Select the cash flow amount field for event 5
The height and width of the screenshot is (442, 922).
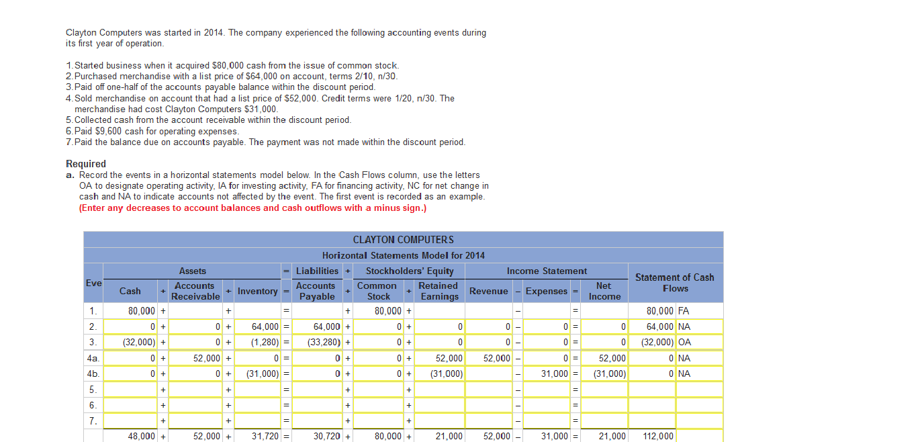point(653,390)
